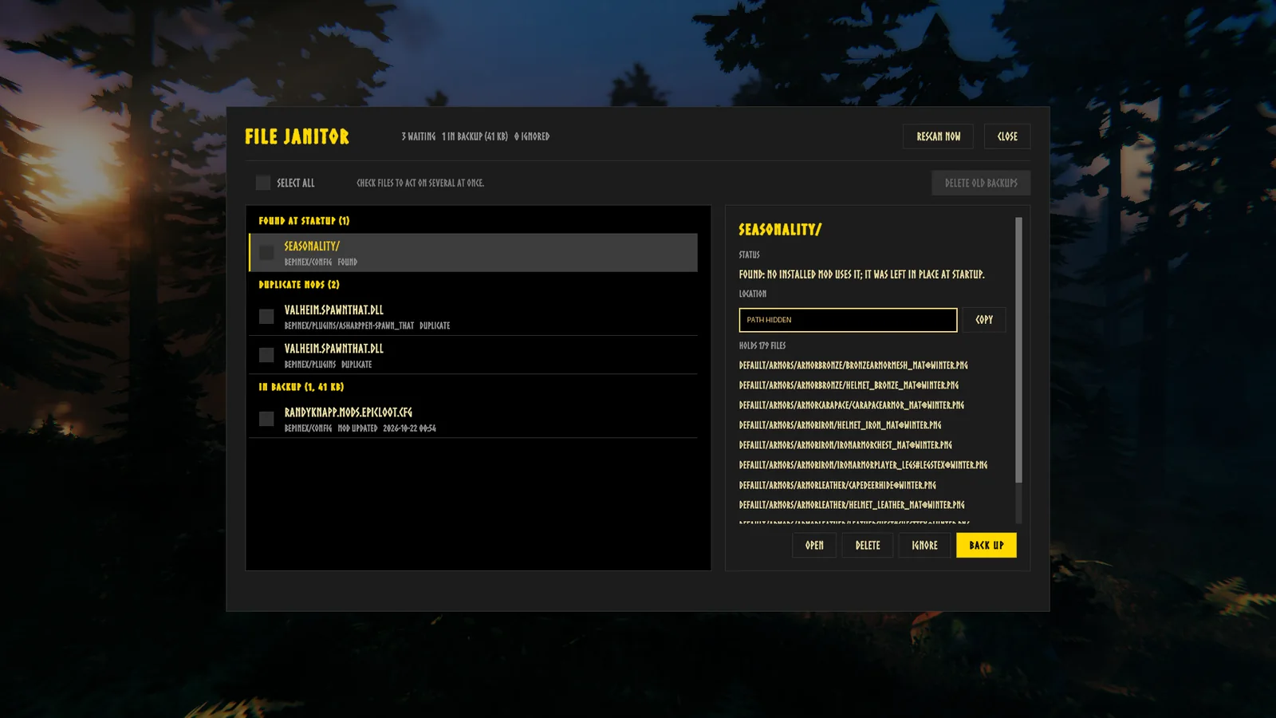This screenshot has height=718, width=1276.
Task: Click bronzearmormesh_mat@winter.png file entry
Action: [853, 365]
